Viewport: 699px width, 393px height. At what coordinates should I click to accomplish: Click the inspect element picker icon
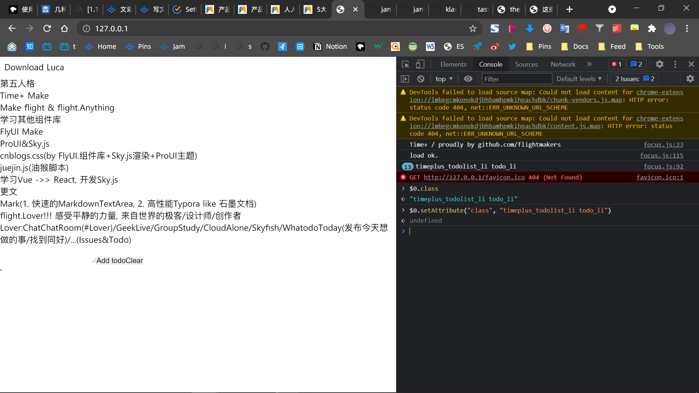click(x=405, y=64)
